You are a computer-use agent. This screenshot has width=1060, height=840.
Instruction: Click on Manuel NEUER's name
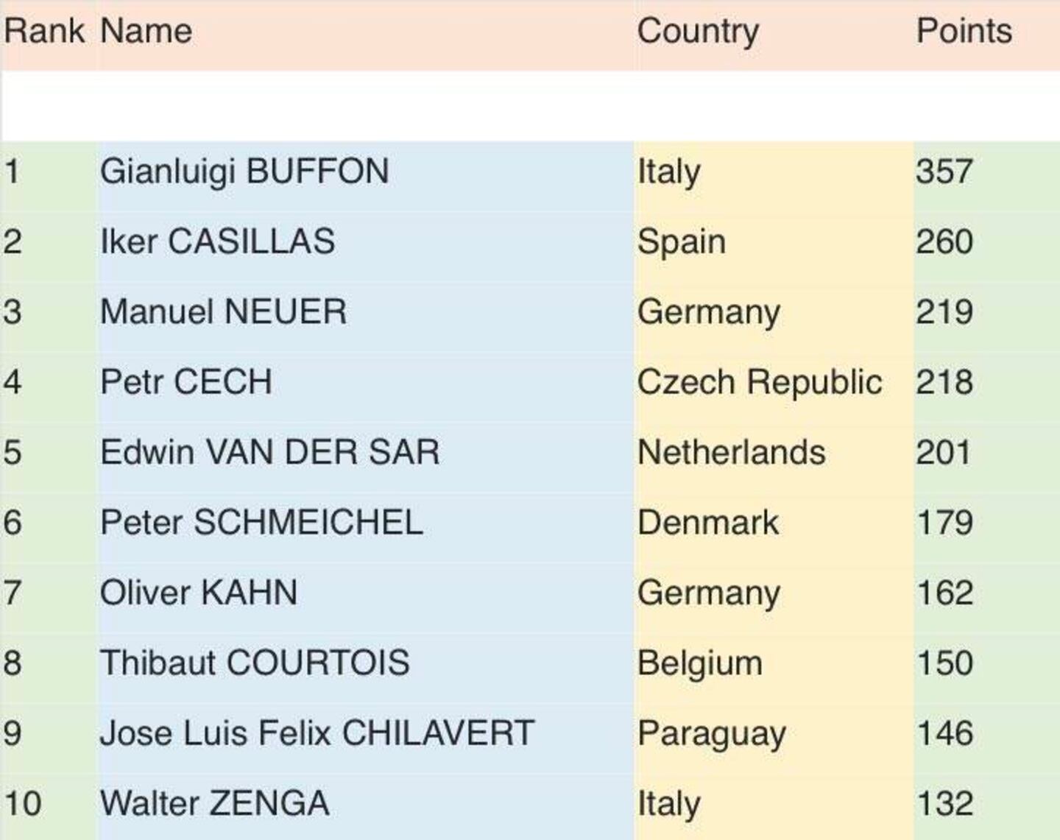click(223, 311)
